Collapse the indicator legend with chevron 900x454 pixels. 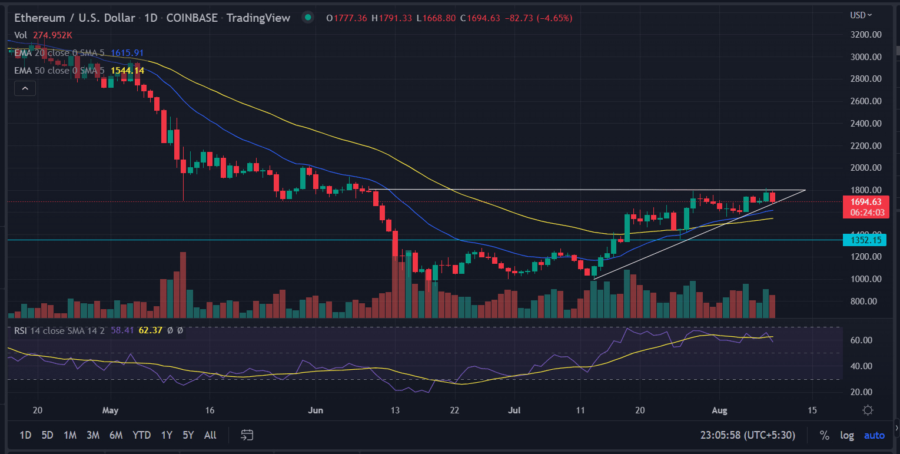[25, 89]
